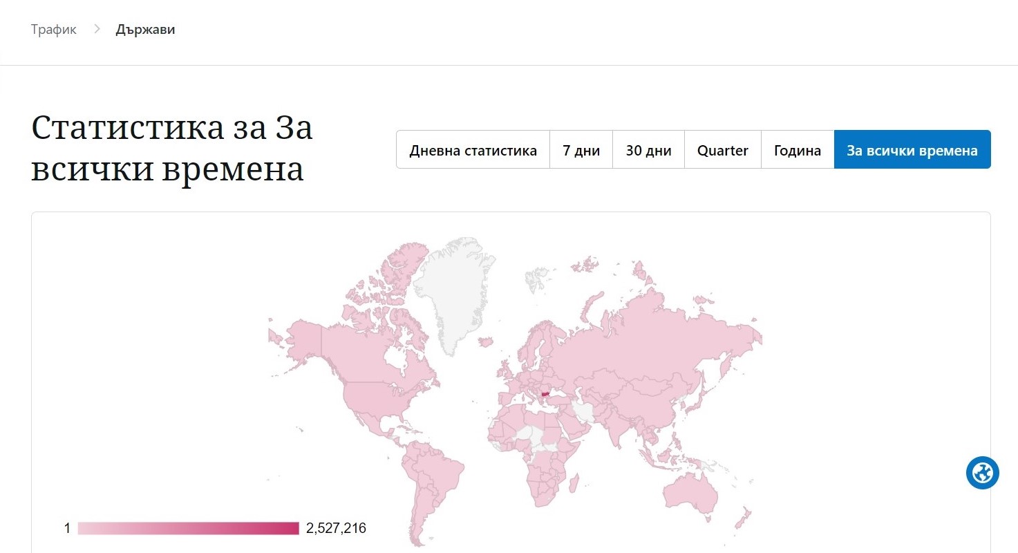Viewport: 1018px width, 553px height.
Task: Click the Държави breadcrumb item
Action: click(145, 30)
